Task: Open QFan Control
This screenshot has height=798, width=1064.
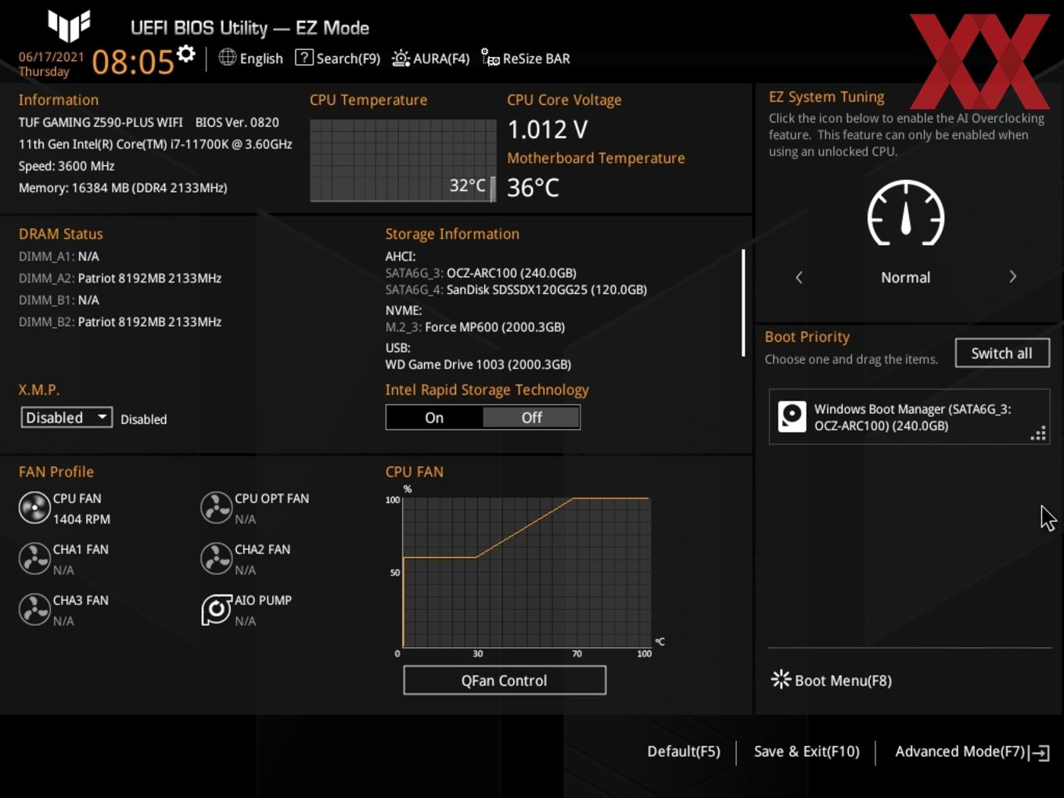Action: [504, 680]
